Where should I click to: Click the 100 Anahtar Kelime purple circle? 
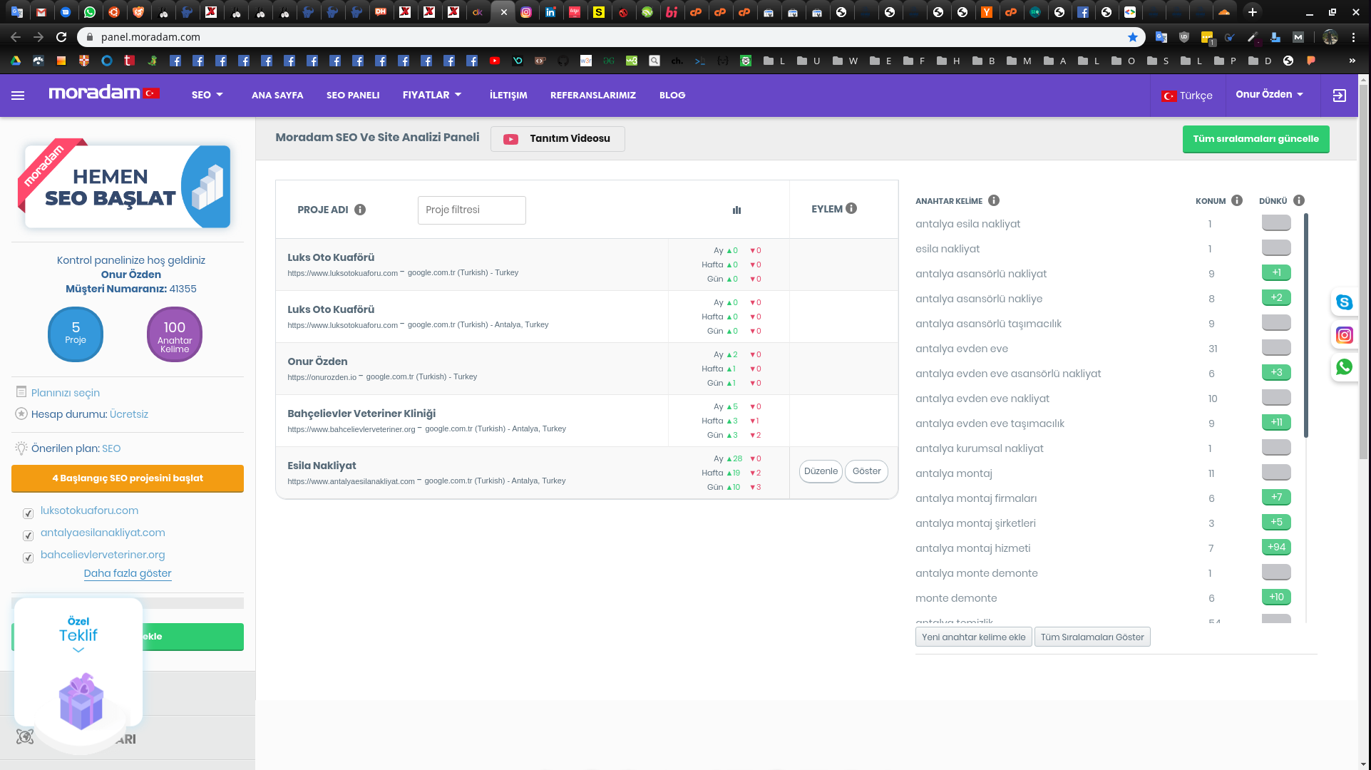pos(175,334)
